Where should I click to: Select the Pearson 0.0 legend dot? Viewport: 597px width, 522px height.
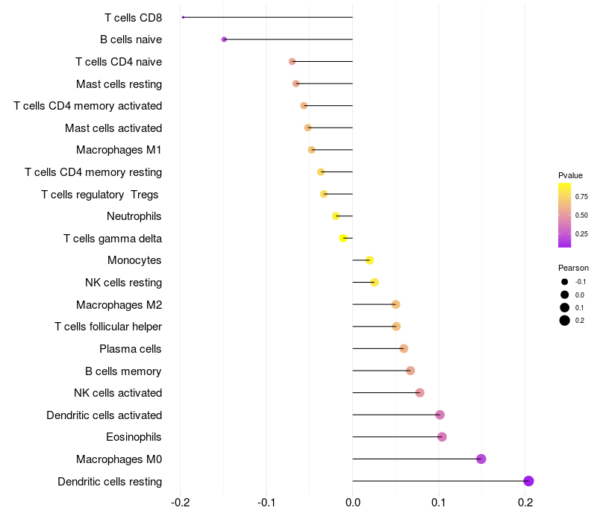coord(565,295)
